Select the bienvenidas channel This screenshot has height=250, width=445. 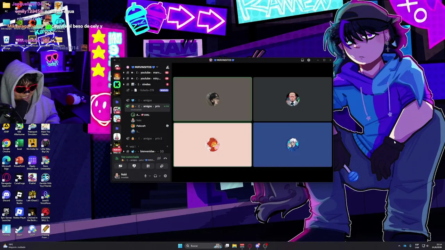coord(147,151)
